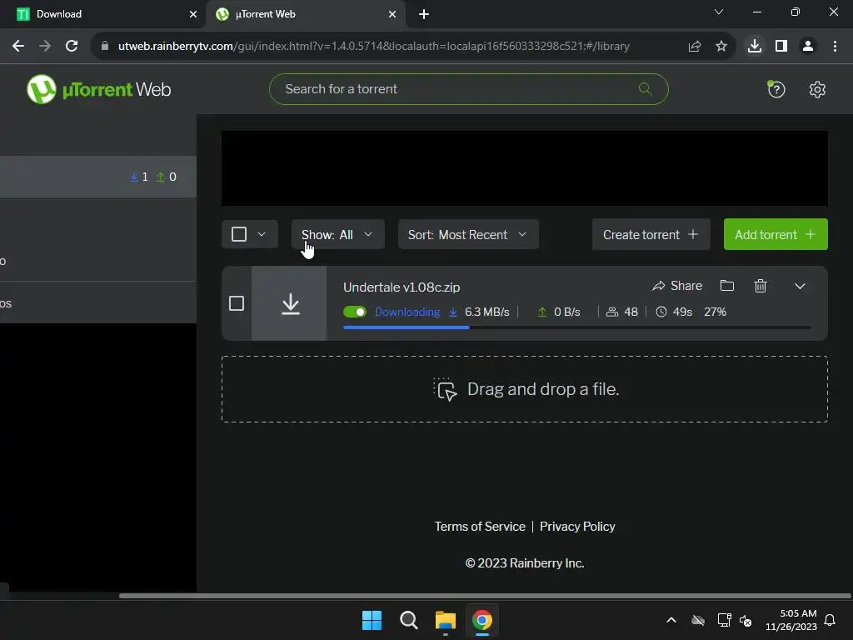Open Windows Start menu
Screen dimensions: 853x640
click(x=372, y=620)
